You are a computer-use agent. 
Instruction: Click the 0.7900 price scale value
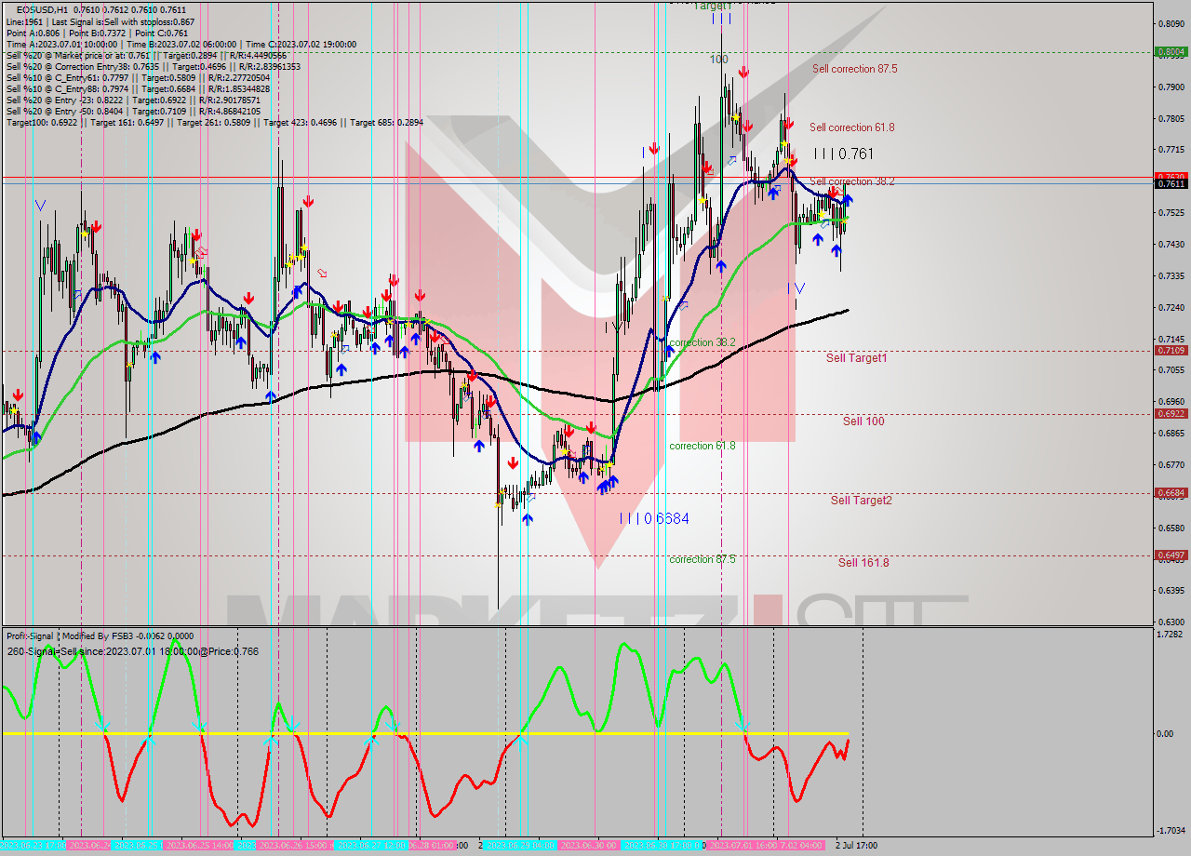[x=1171, y=87]
